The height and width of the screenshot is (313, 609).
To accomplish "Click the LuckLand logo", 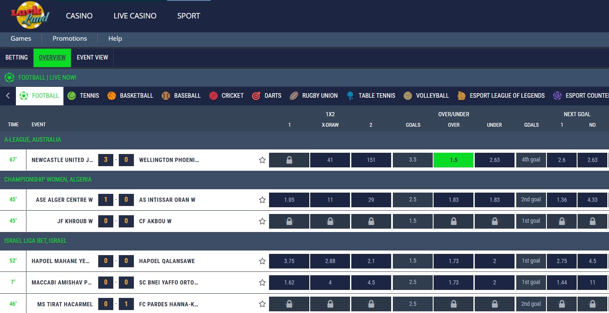I will (x=30, y=15).
